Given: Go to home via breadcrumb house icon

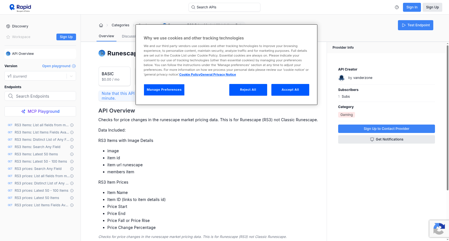Looking at the screenshot, I should click(x=101, y=25).
